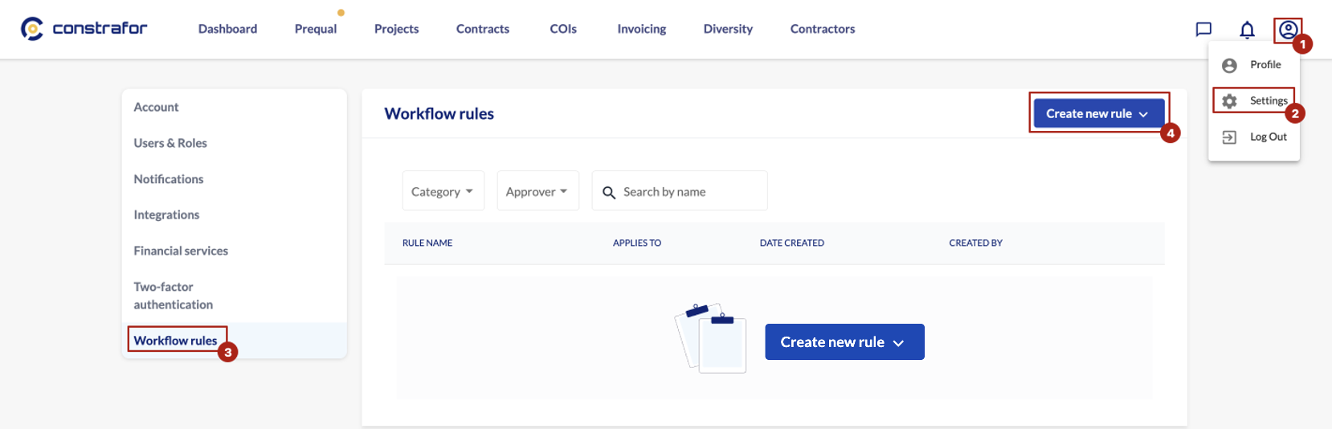Viewport: 1332px width, 429px height.
Task: Open Financial services settings
Action: click(181, 251)
